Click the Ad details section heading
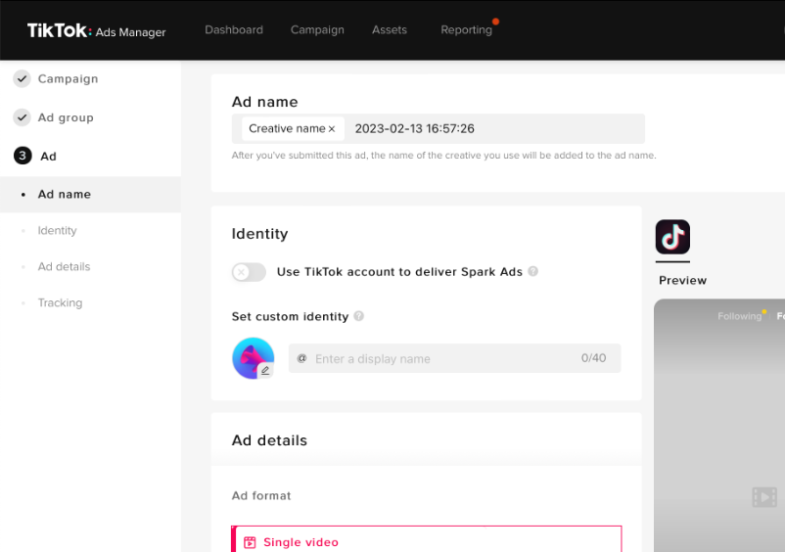Viewport: 785px width, 552px height. click(269, 440)
